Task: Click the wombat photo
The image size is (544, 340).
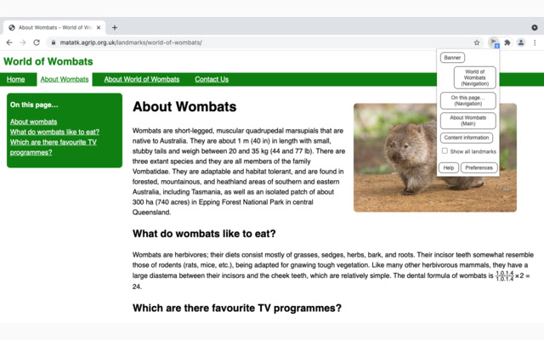Action: pyautogui.click(x=435, y=157)
